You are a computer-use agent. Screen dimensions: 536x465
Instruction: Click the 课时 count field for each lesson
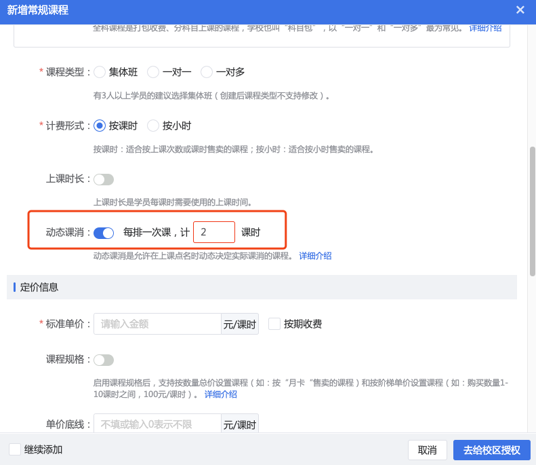point(213,232)
